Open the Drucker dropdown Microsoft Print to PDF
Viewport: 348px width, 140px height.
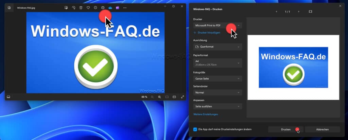tap(217, 25)
